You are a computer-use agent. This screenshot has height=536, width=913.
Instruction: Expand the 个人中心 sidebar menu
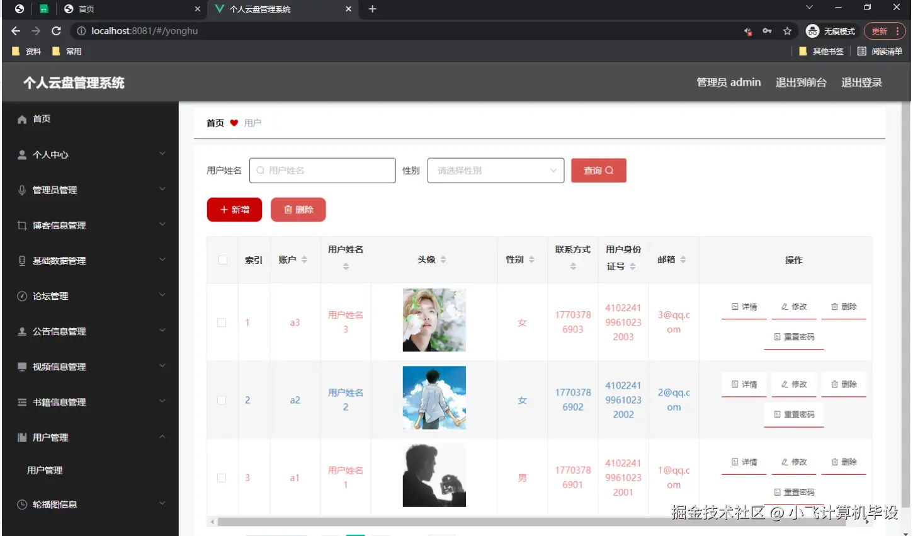click(162, 154)
